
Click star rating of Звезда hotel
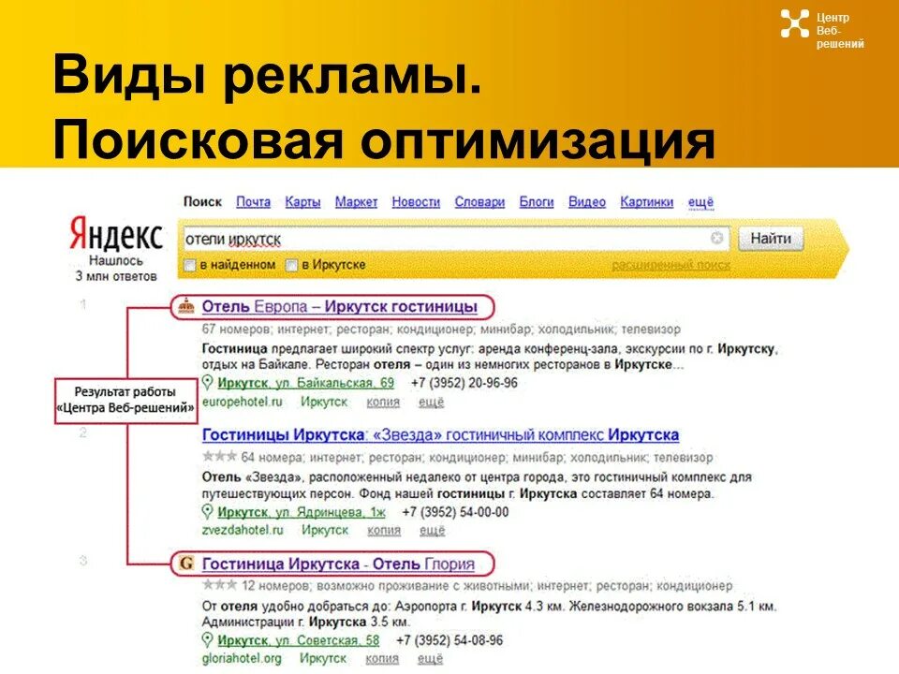click(219, 457)
